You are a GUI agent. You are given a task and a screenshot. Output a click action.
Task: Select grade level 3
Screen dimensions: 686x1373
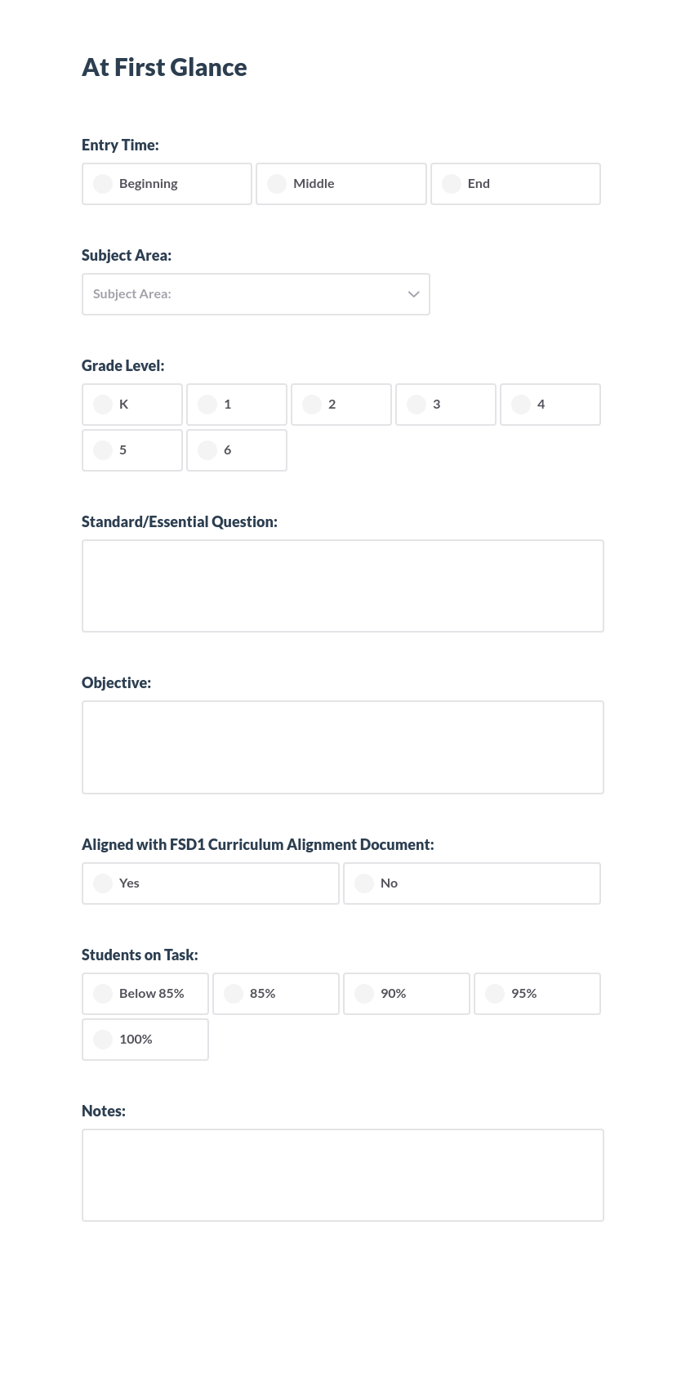click(445, 405)
